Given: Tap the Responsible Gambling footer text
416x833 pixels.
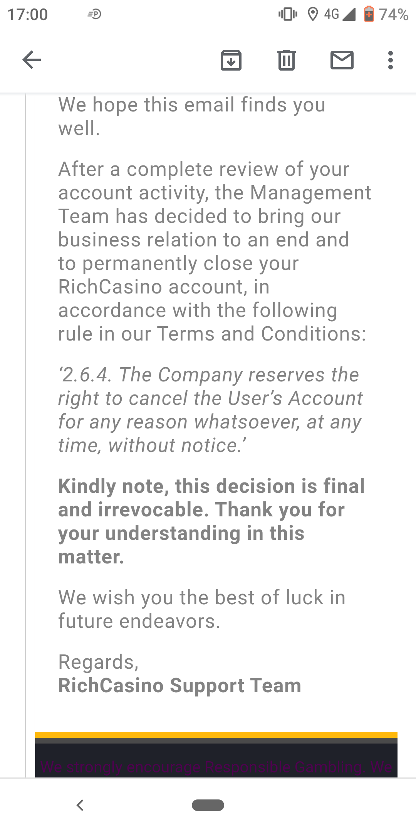Looking at the screenshot, I should [x=216, y=767].
